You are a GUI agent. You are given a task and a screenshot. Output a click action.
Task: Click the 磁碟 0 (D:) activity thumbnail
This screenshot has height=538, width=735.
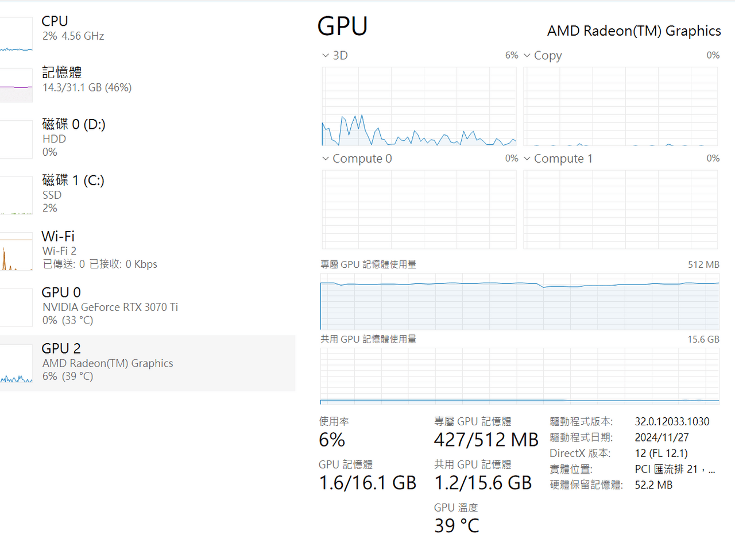[16, 139]
